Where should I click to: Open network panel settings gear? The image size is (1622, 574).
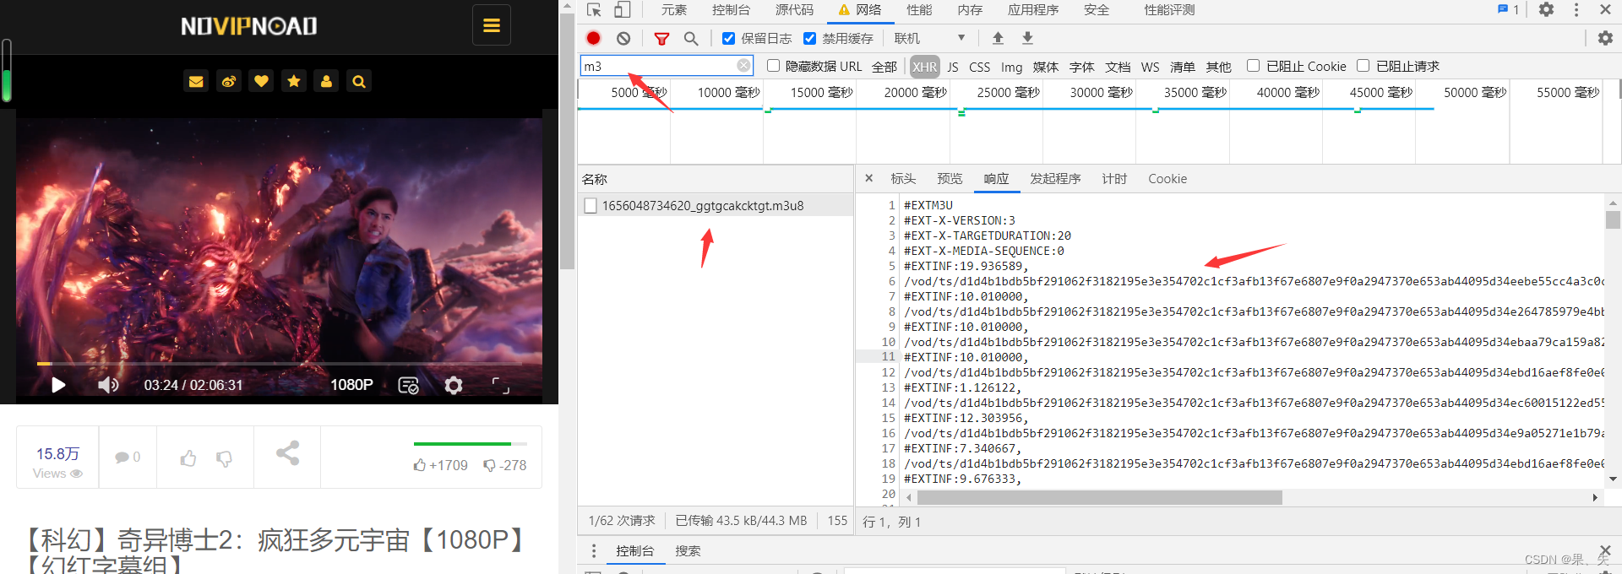click(1605, 38)
